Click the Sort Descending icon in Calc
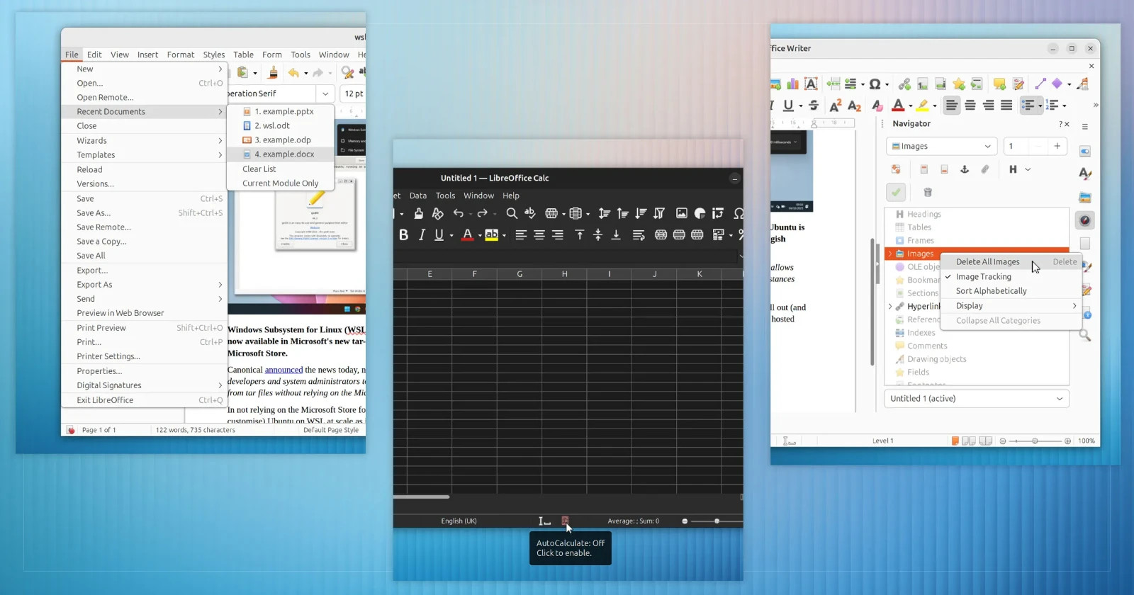Image resolution: width=1134 pixels, height=595 pixels. pyautogui.click(x=641, y=213)
